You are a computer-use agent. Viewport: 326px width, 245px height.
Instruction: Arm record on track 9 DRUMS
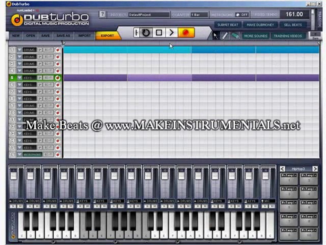[58, 105]
